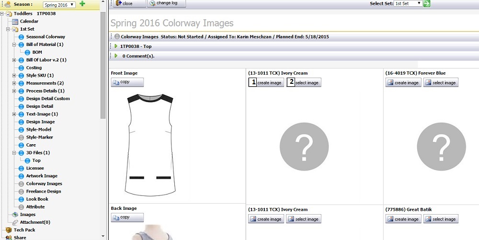Click the gray status icon beside Freelance Design
This screenshot has width=479, height=240.
click(21, 192)
